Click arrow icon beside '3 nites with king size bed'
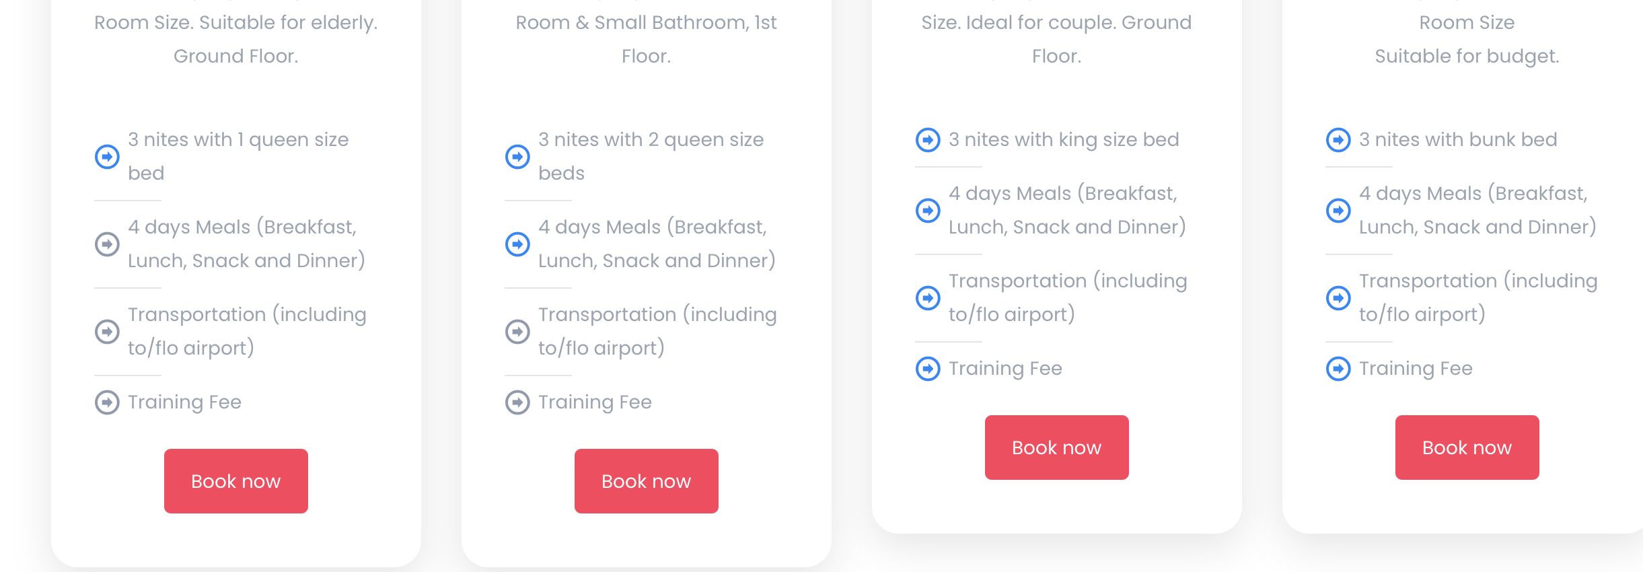The height and width of the screenshot is (572, 1643). pyautogui.click(x=928, y=140)
